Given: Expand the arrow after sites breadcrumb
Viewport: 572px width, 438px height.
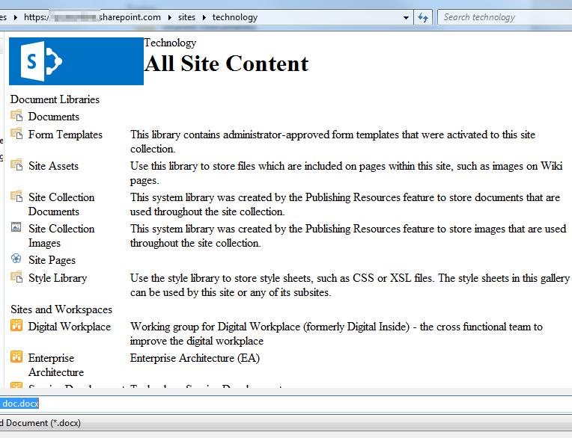Looking at the screenshot, I should [204, 17].
